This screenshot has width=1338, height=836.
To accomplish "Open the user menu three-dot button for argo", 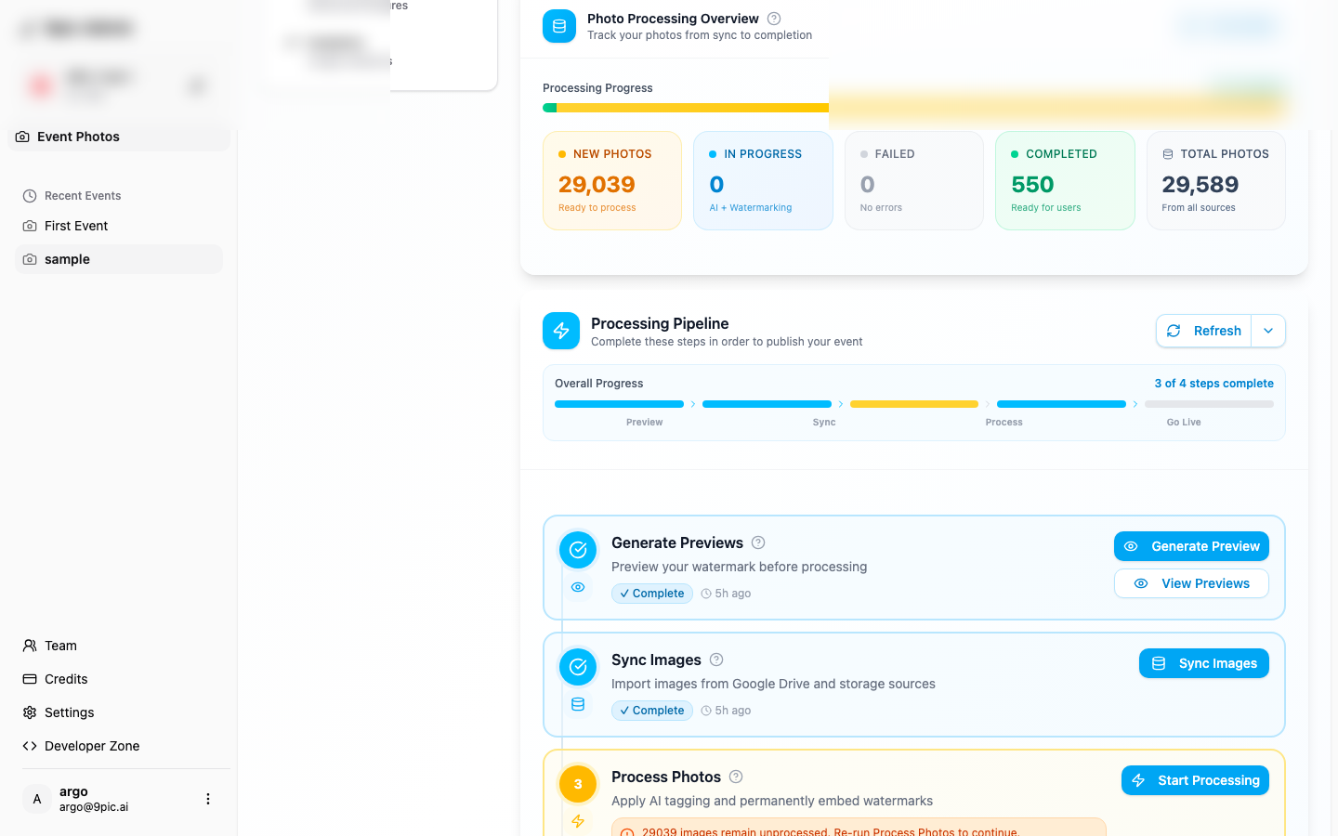I will coord(208,799).
